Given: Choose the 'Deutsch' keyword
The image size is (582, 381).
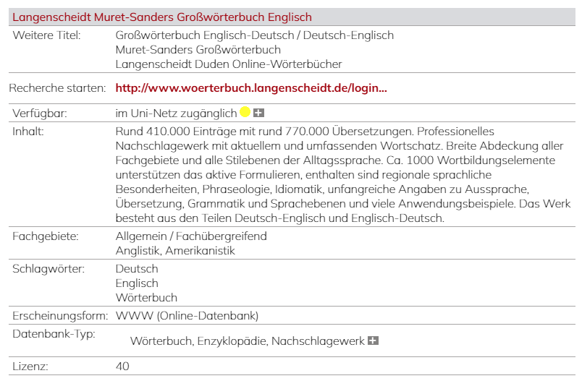Looking at the screenshot, I should click(137, 269).
